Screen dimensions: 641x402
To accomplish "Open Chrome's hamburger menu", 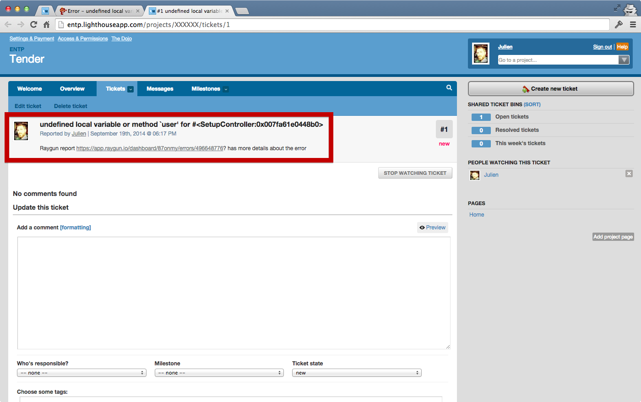I will click(633, 25).
